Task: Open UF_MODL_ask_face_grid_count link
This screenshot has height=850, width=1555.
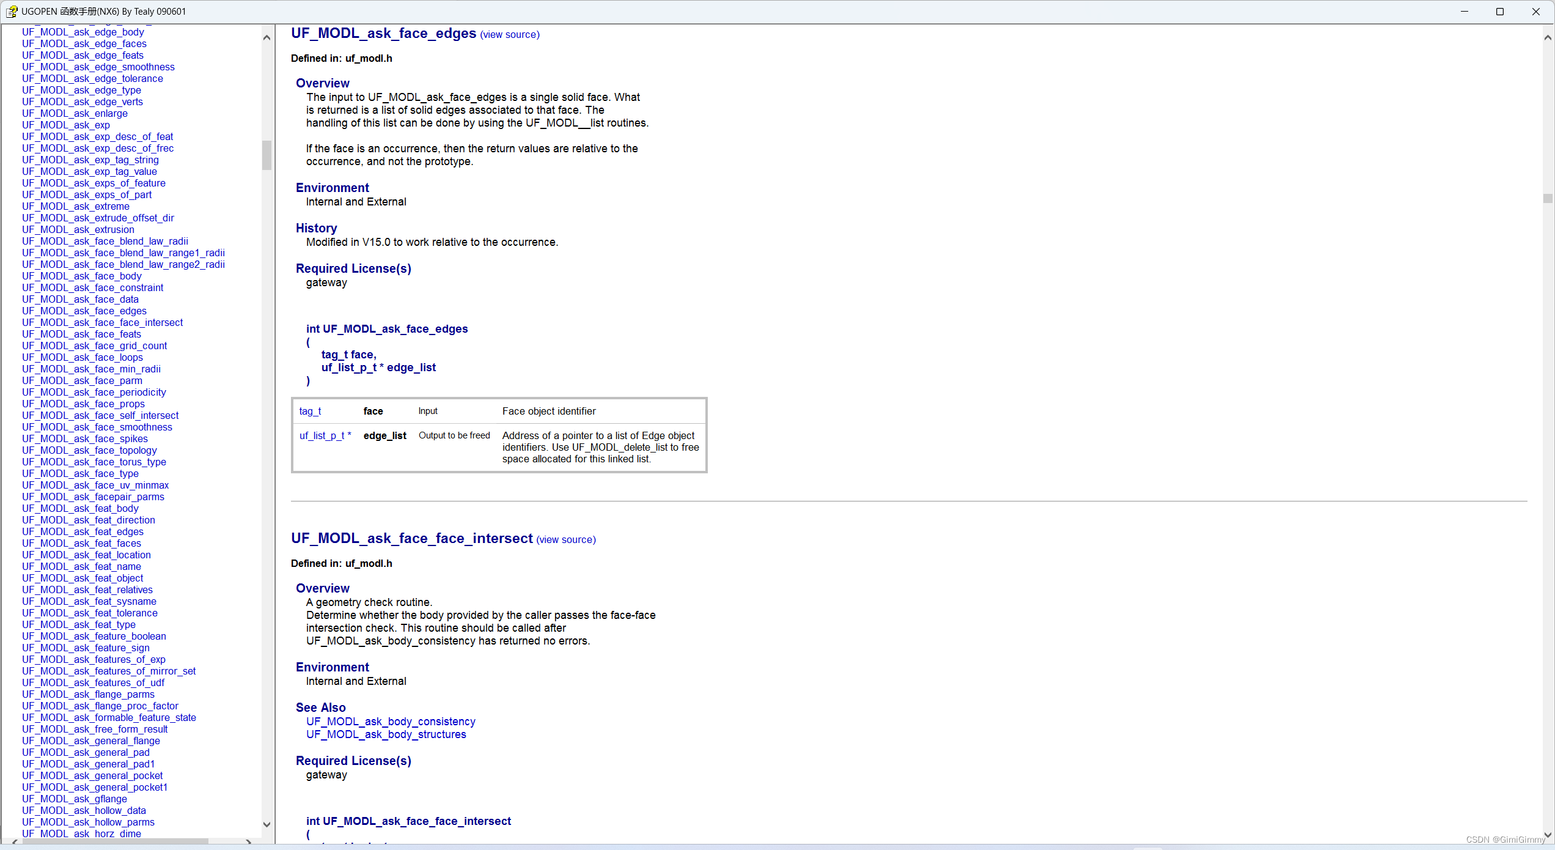Action: pyautogui.click(x=95, y=346)
